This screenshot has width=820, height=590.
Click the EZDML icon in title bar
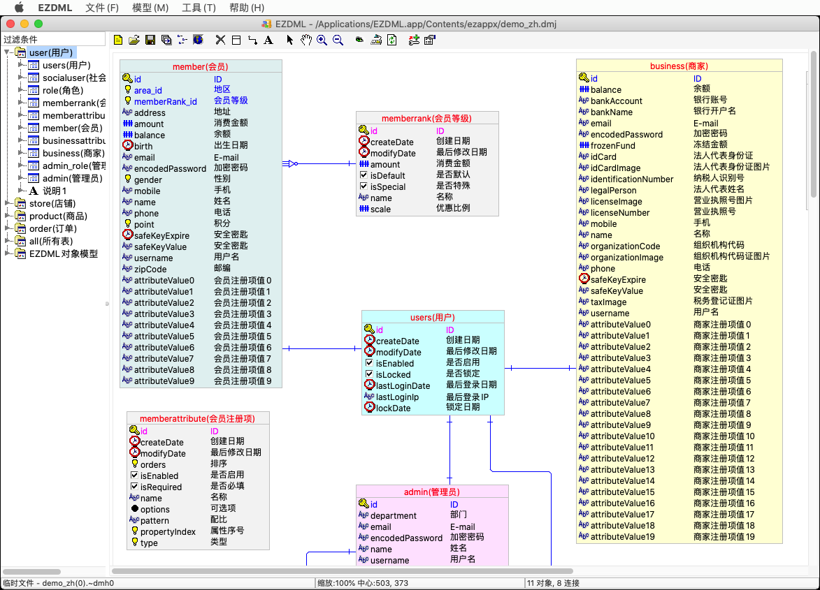(x=267, y=24)
